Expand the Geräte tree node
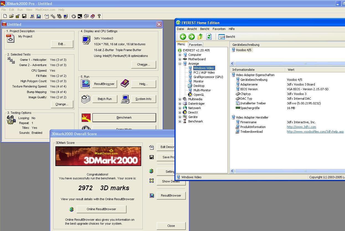Image resolution: width=345 pixels, height=231 pixels. click(180, 117)
